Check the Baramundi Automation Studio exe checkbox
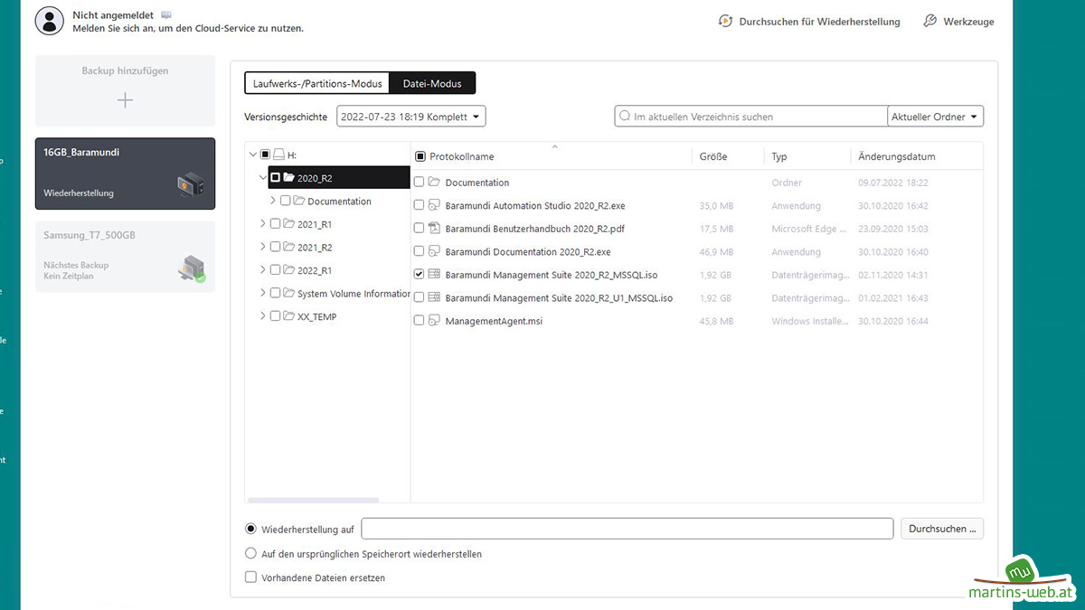Viewport: 1085px width, 610px height. [x=419, y=205]
